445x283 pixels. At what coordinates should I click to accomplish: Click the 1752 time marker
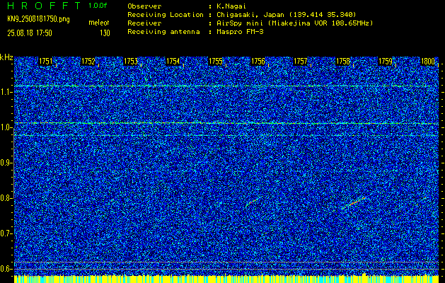(x=88, y=62)
